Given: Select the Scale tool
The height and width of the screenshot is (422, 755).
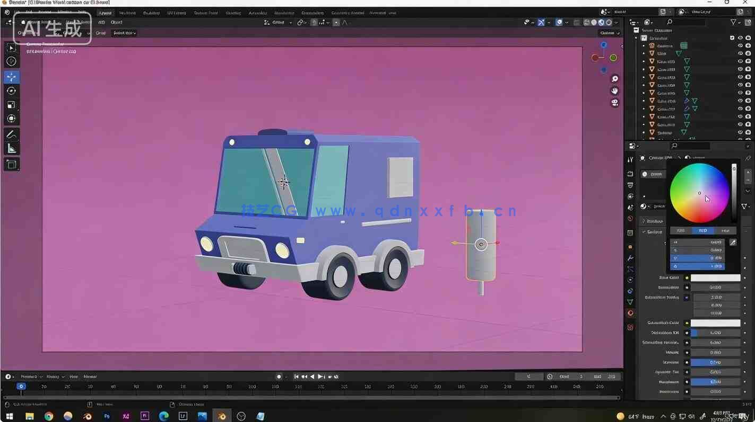Looking at the screenshot, I should click(11, 104).
